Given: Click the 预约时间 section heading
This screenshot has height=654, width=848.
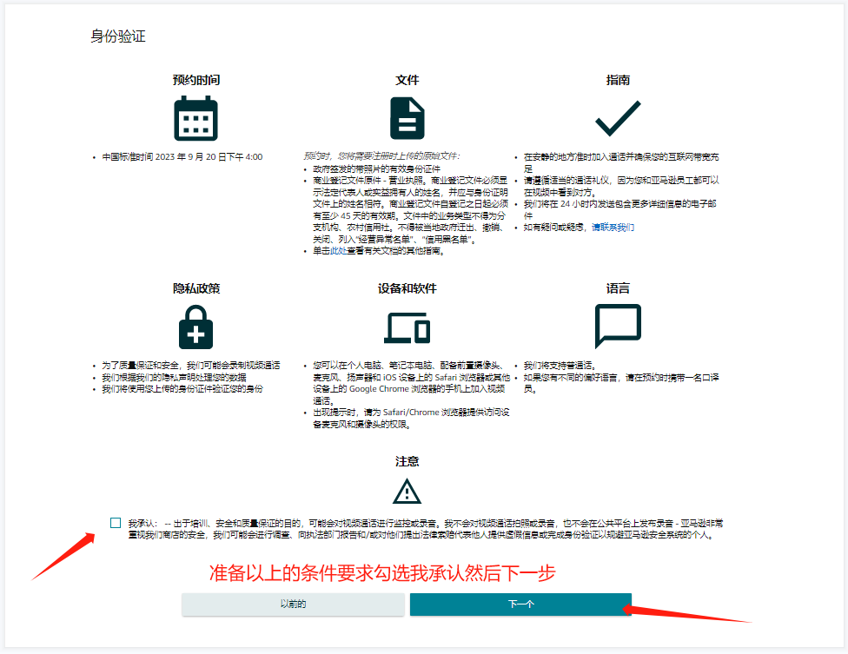Looking at the screenshot, I should (195, 80).
